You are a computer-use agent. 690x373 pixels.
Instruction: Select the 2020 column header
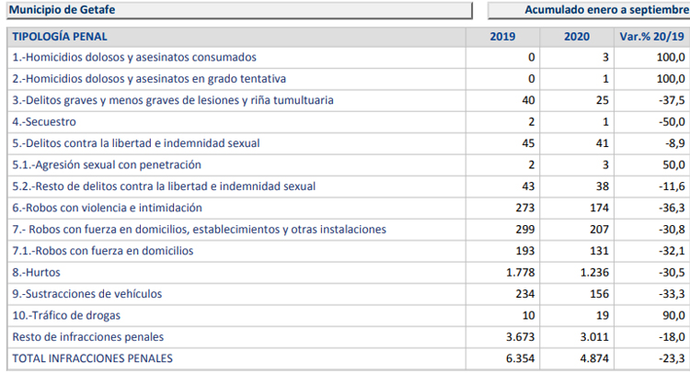pyautogui.click(x=578, y=37)
